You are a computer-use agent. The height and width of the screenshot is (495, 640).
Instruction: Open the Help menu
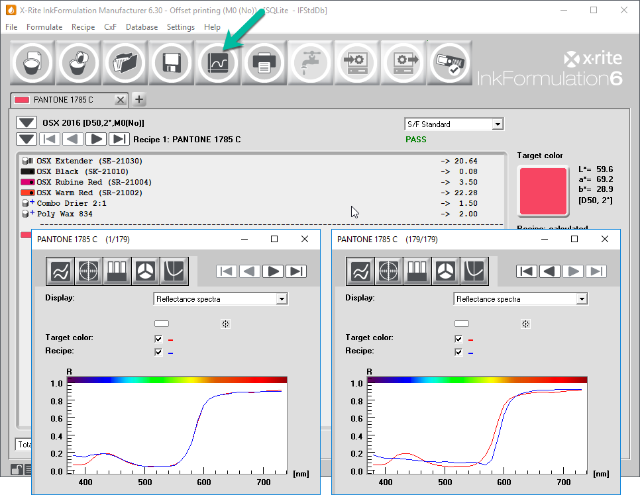click(212, 27)
